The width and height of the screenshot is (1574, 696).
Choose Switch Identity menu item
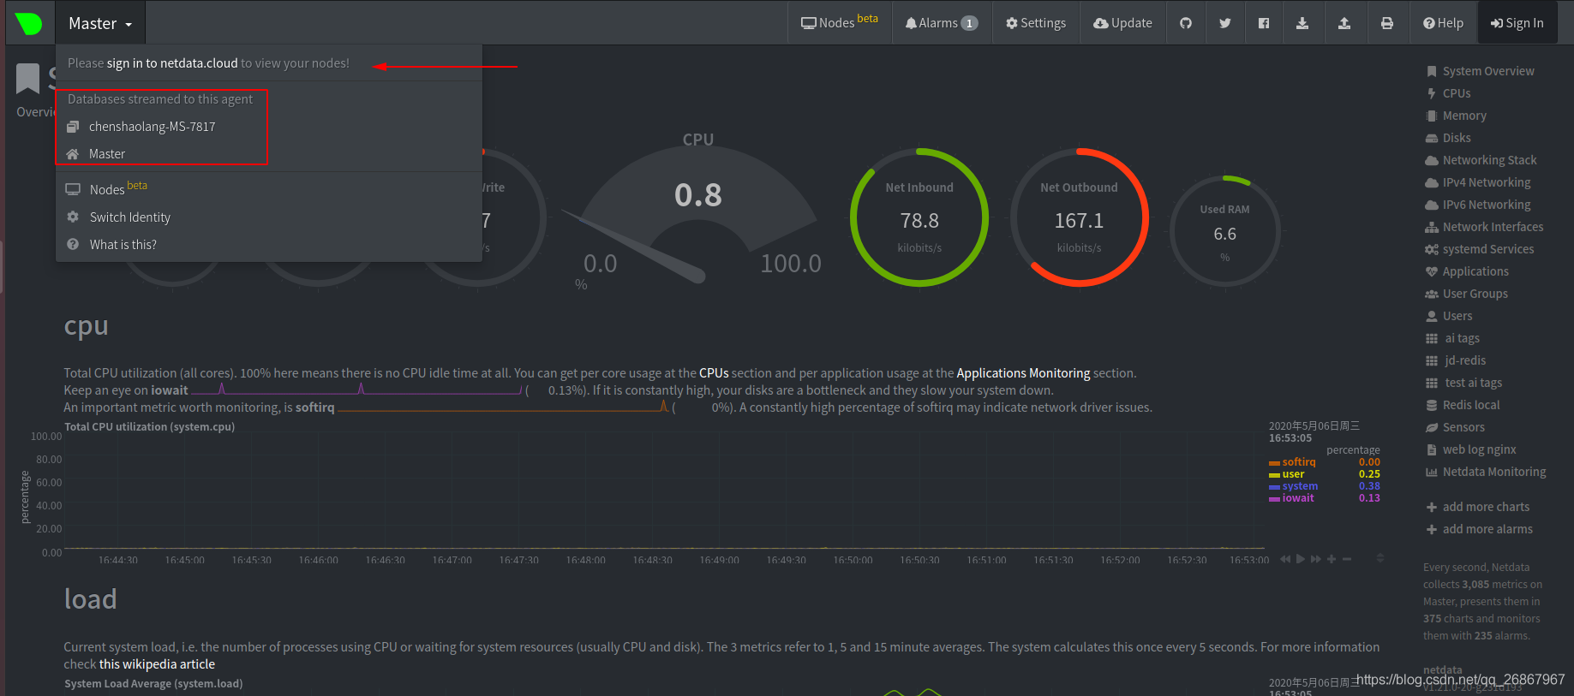pos(129,217)
